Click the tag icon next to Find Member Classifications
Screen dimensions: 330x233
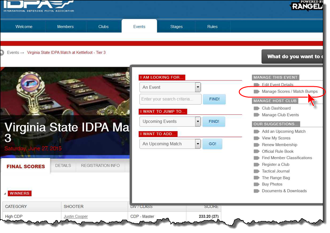[x=257, y=158]
